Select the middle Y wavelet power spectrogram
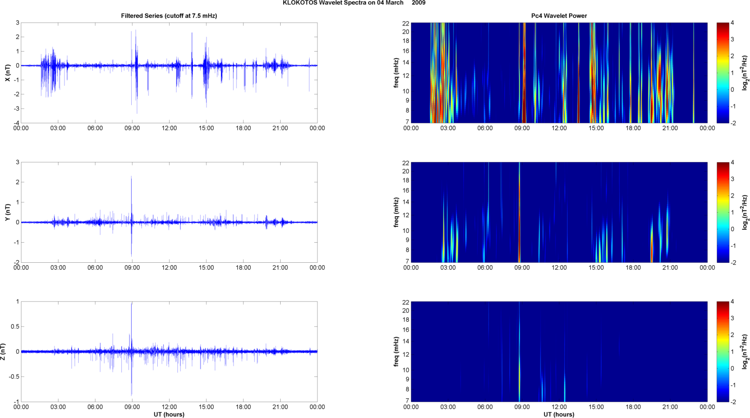 [559, 212]
